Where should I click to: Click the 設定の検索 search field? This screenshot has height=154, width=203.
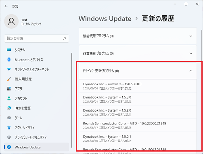[x=36, y=38]
